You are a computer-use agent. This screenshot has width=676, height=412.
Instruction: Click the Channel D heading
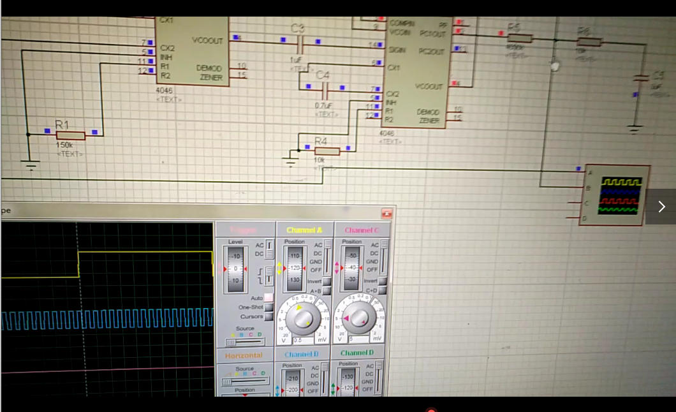click(357, 353)
